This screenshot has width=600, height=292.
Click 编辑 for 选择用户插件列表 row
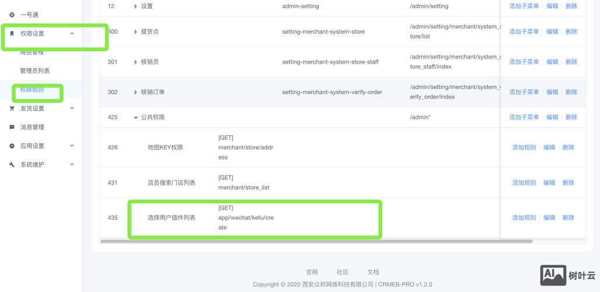coord(549,217)
